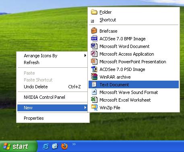The width and height of the screenshot is (184, 152).
Task: Select New in the context menu
Action: [52, 108]
